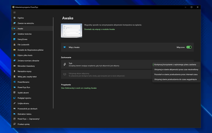Click the FancyZones icon

[x=15, y=39]
